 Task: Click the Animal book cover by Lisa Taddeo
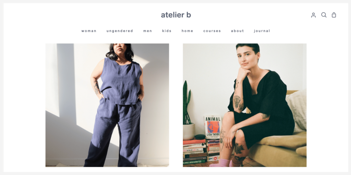(x=213, y=127)
